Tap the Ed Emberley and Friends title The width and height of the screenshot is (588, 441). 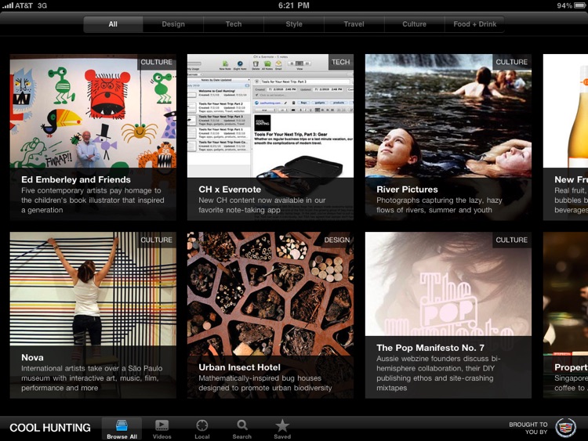coord(76,179)
